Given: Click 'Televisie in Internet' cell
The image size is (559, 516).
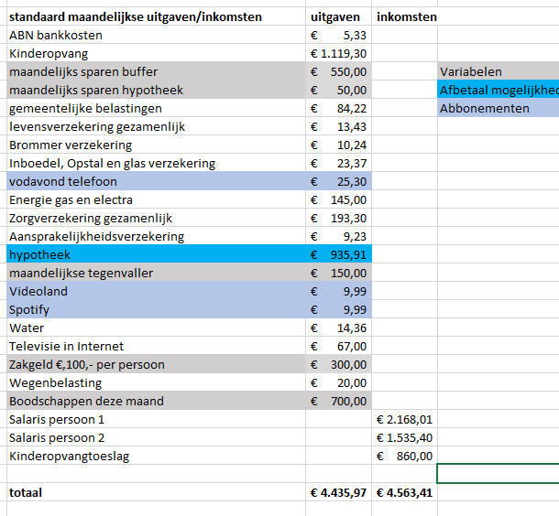Looking at the screenshot, I should [156, 347].
